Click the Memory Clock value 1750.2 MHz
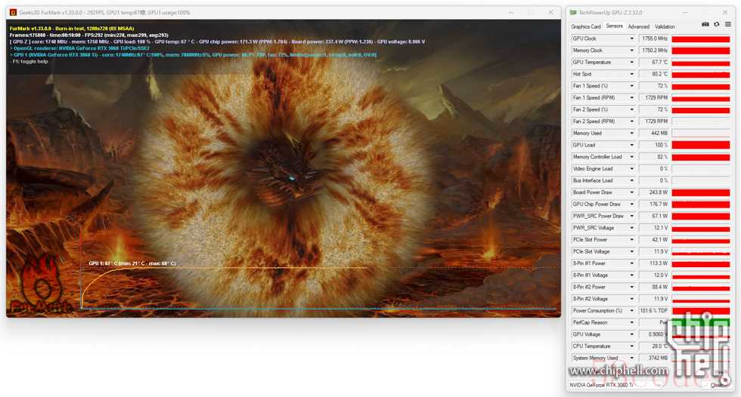The width and height of the screenshot is (741, 397). (653, 51)
